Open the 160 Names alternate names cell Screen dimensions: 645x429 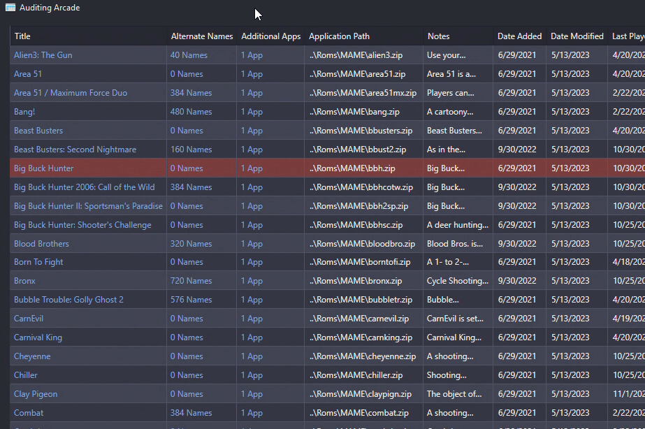[x=191, y=150]
